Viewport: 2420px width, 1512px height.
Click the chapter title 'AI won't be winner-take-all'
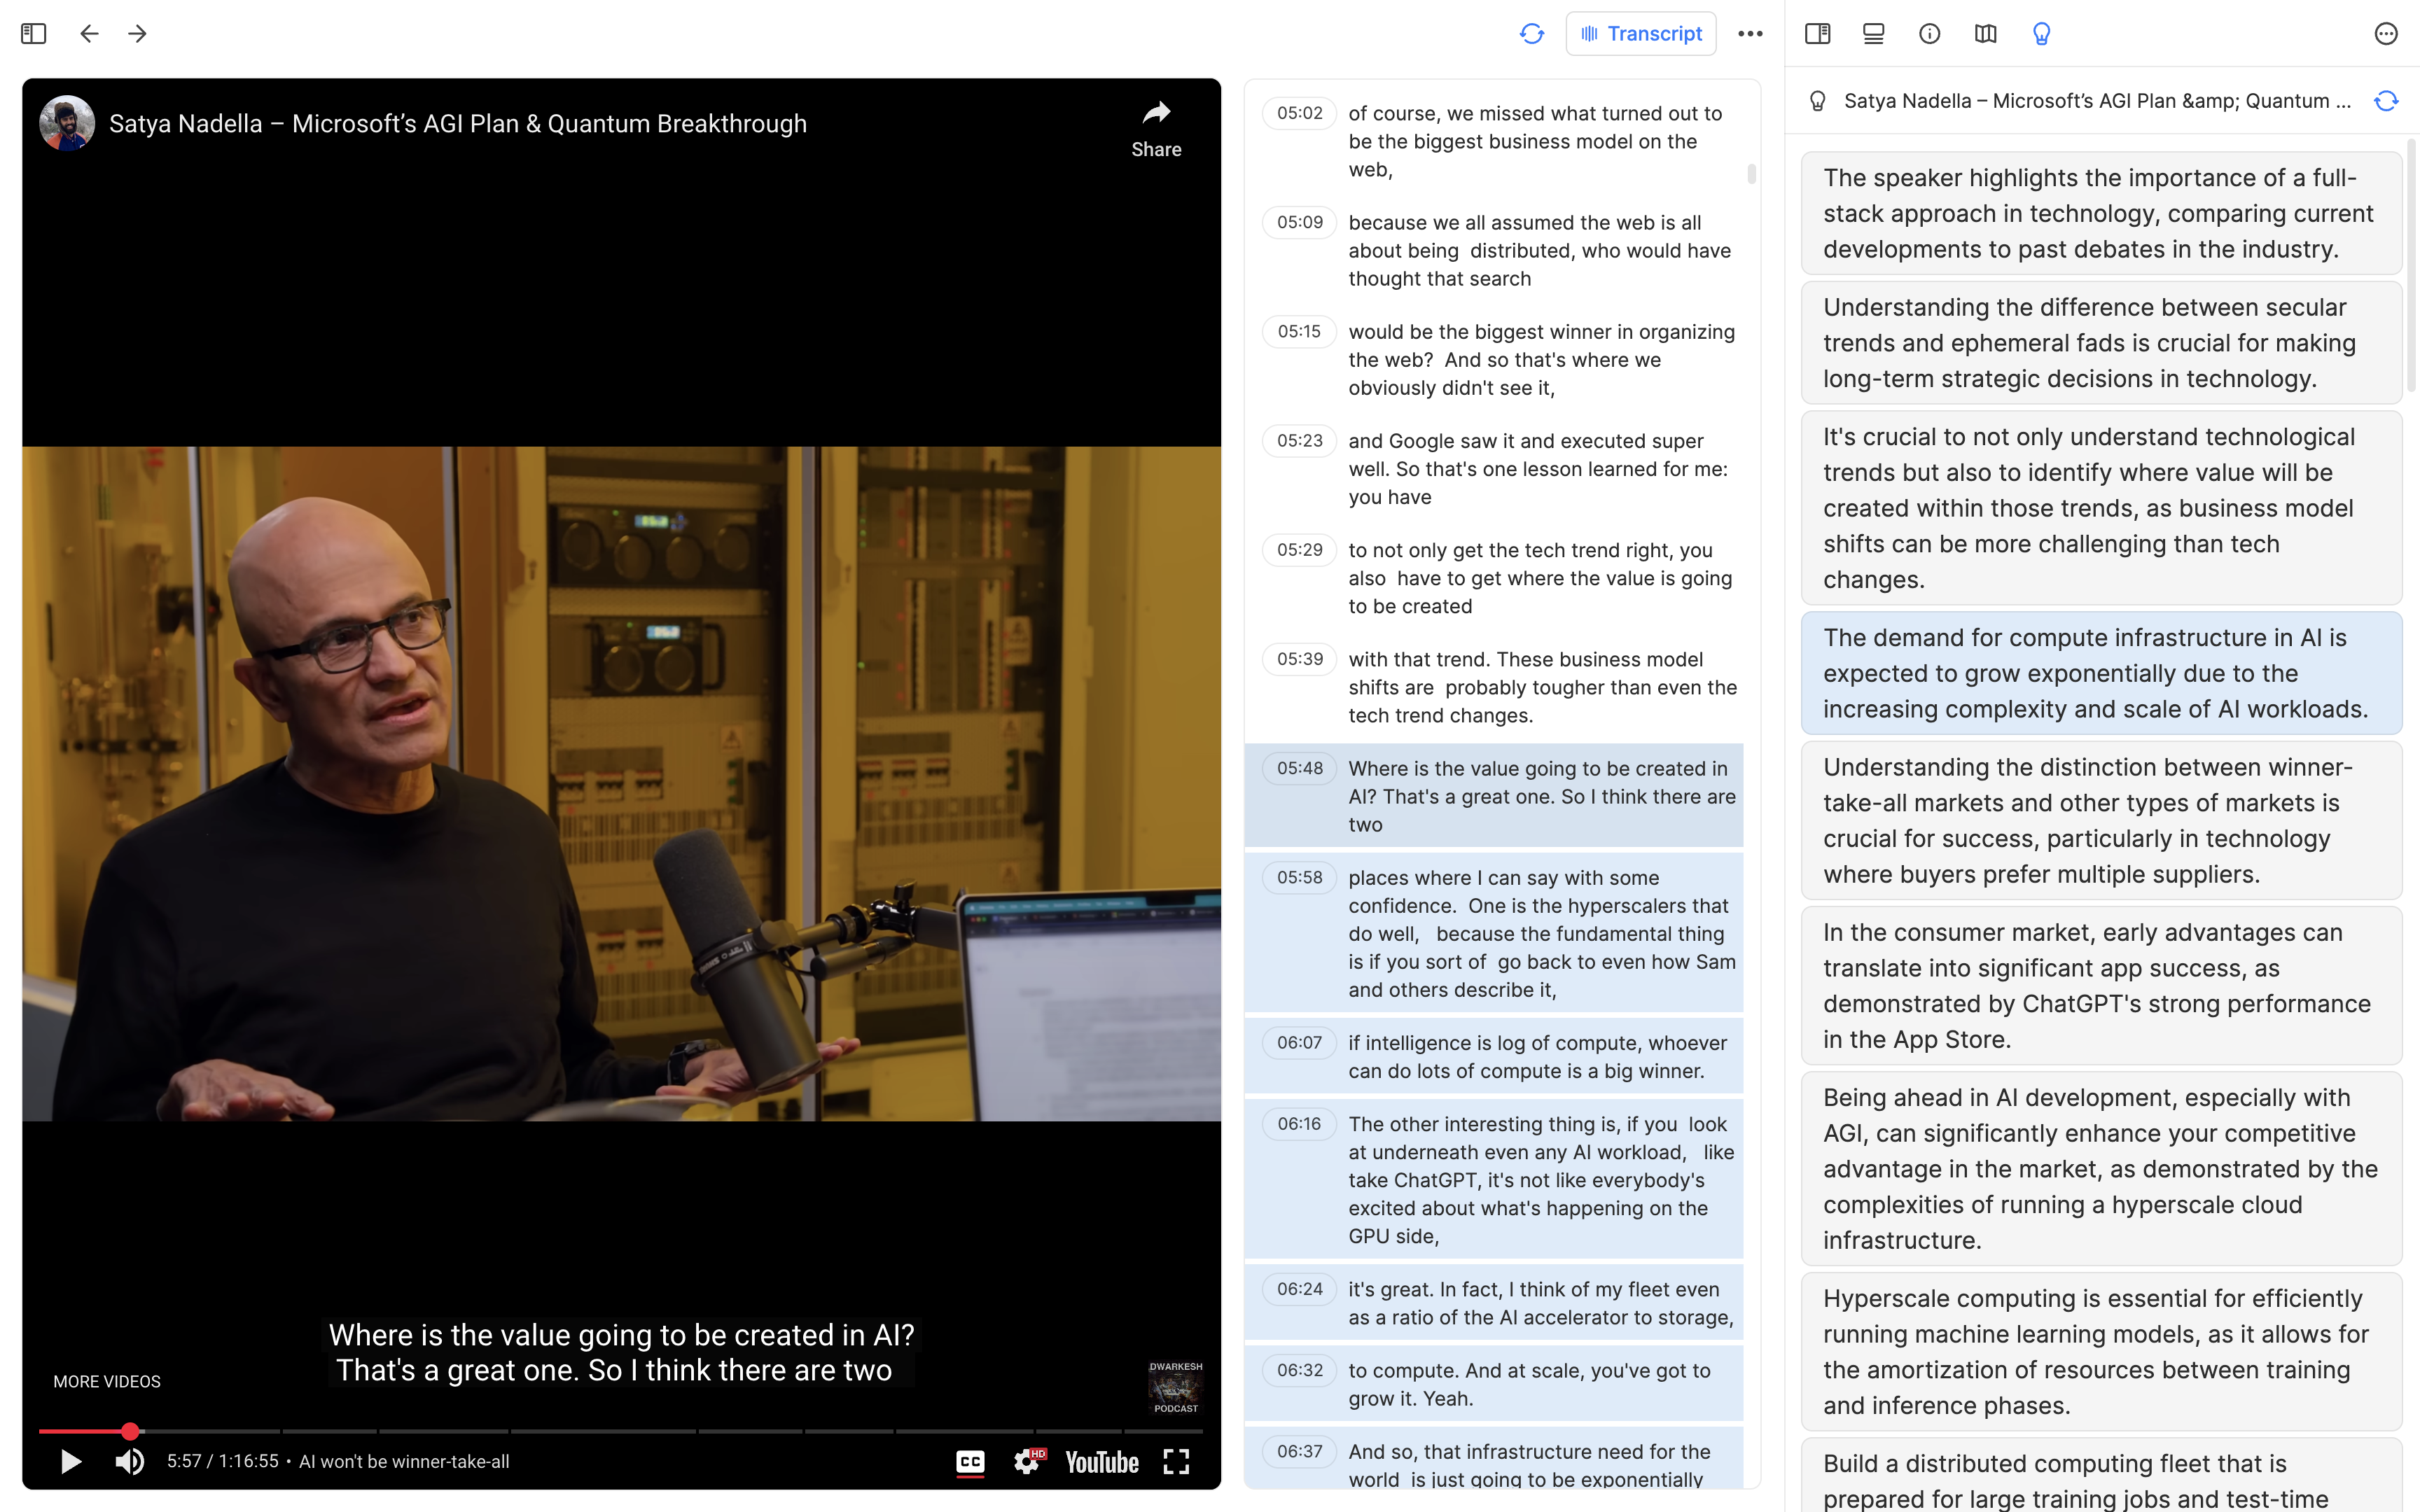tap(404, 1461)
